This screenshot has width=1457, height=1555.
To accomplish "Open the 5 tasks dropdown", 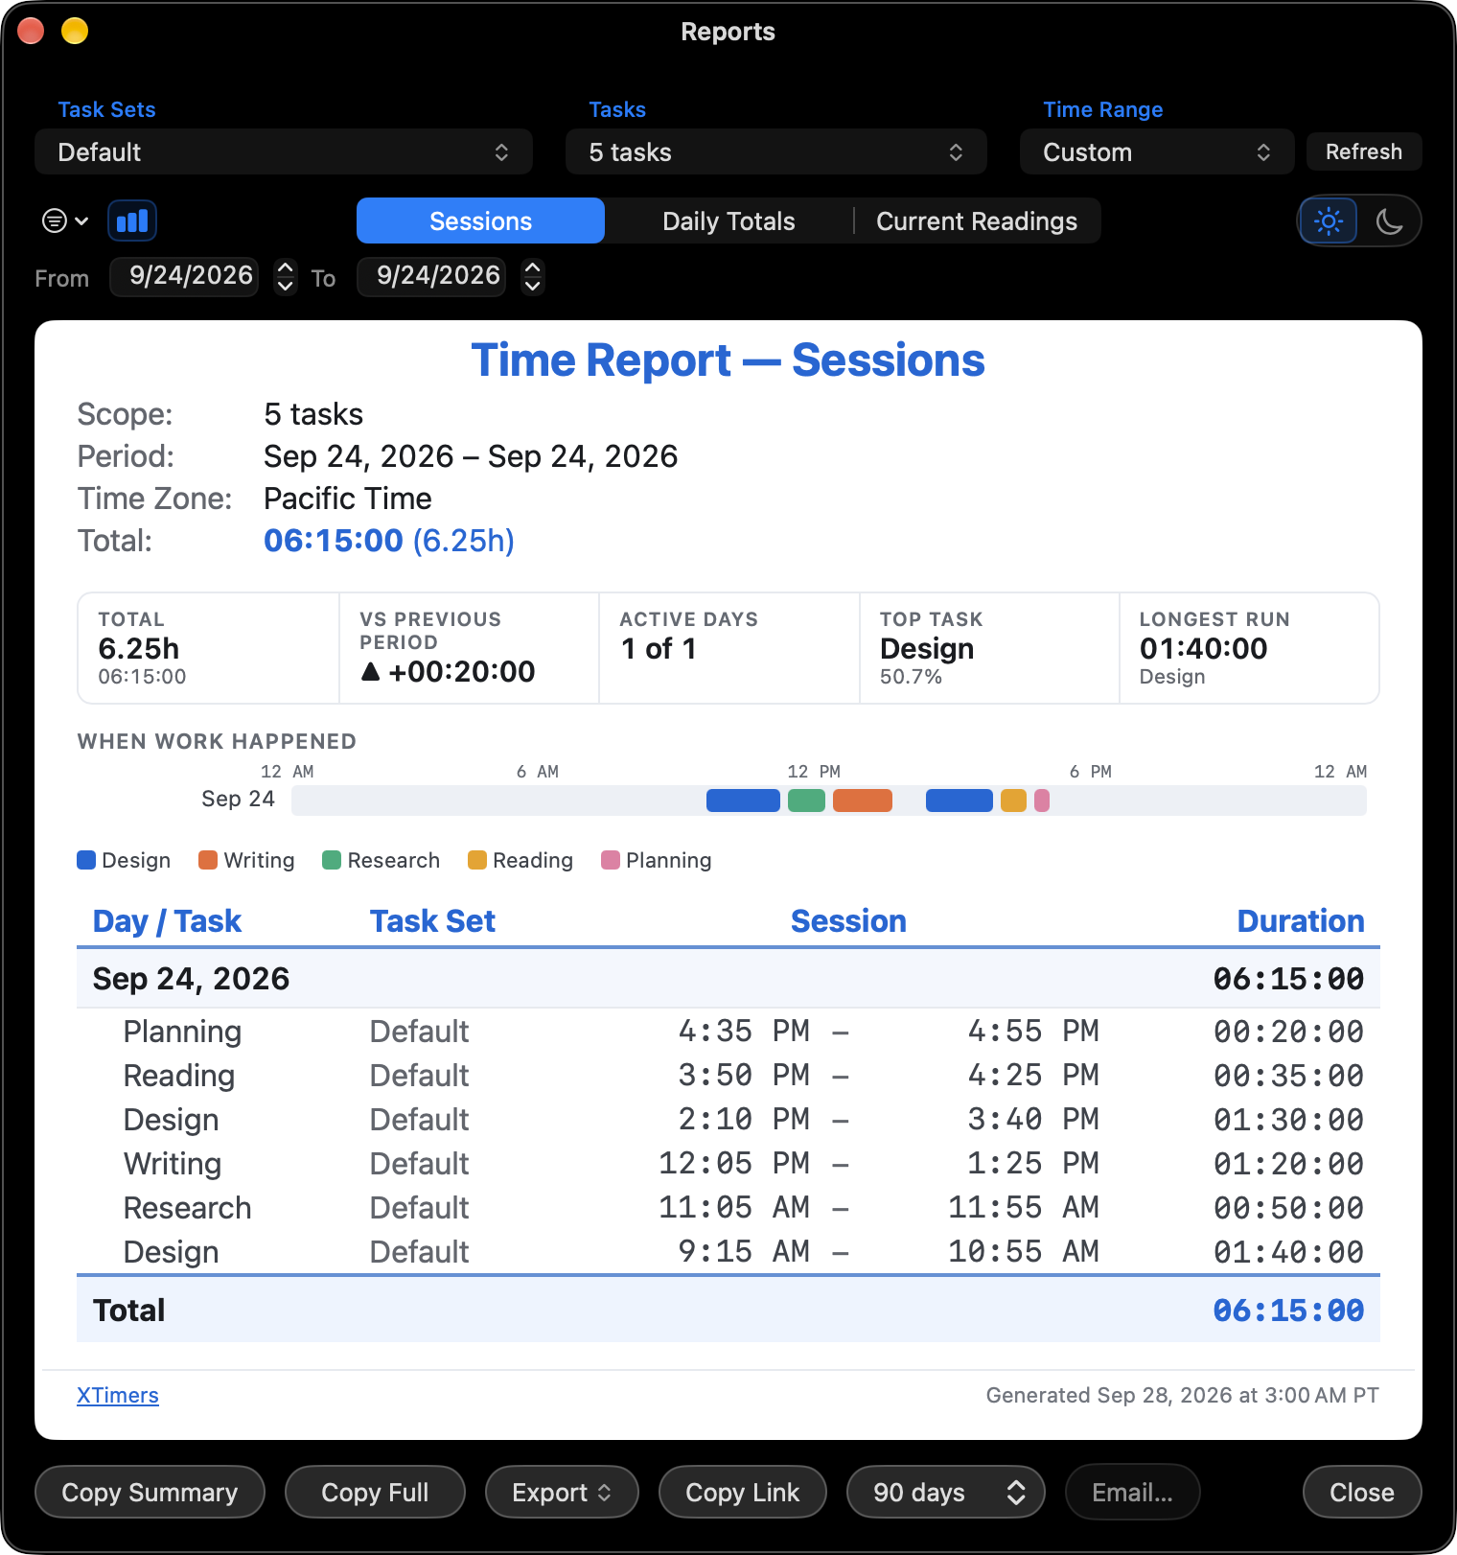I will point(776,152).
